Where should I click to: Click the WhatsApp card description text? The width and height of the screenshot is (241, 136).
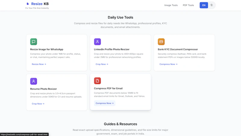[x=55, y=56]
